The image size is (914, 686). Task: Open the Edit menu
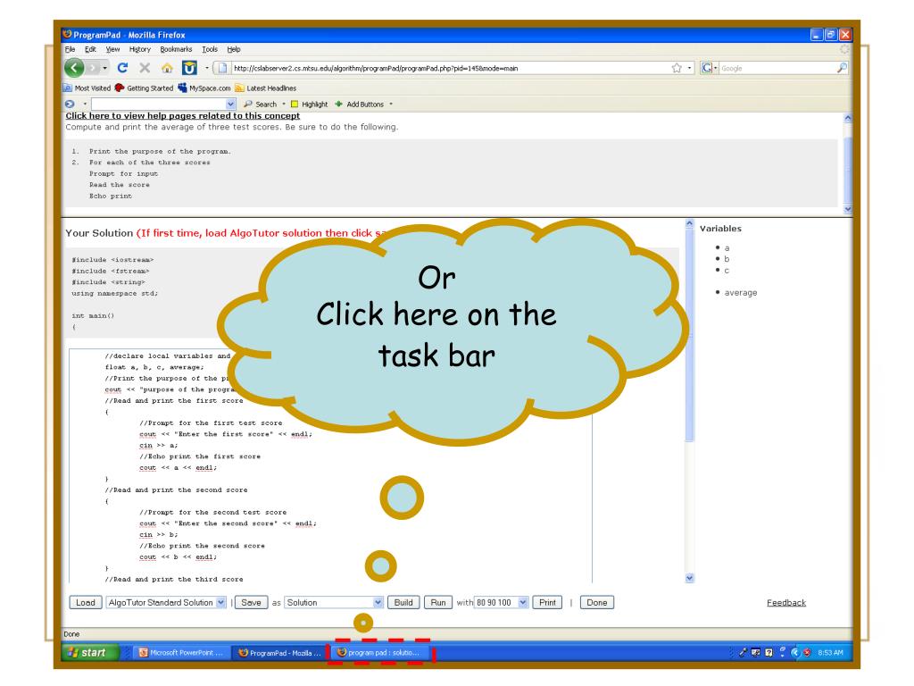90,50
